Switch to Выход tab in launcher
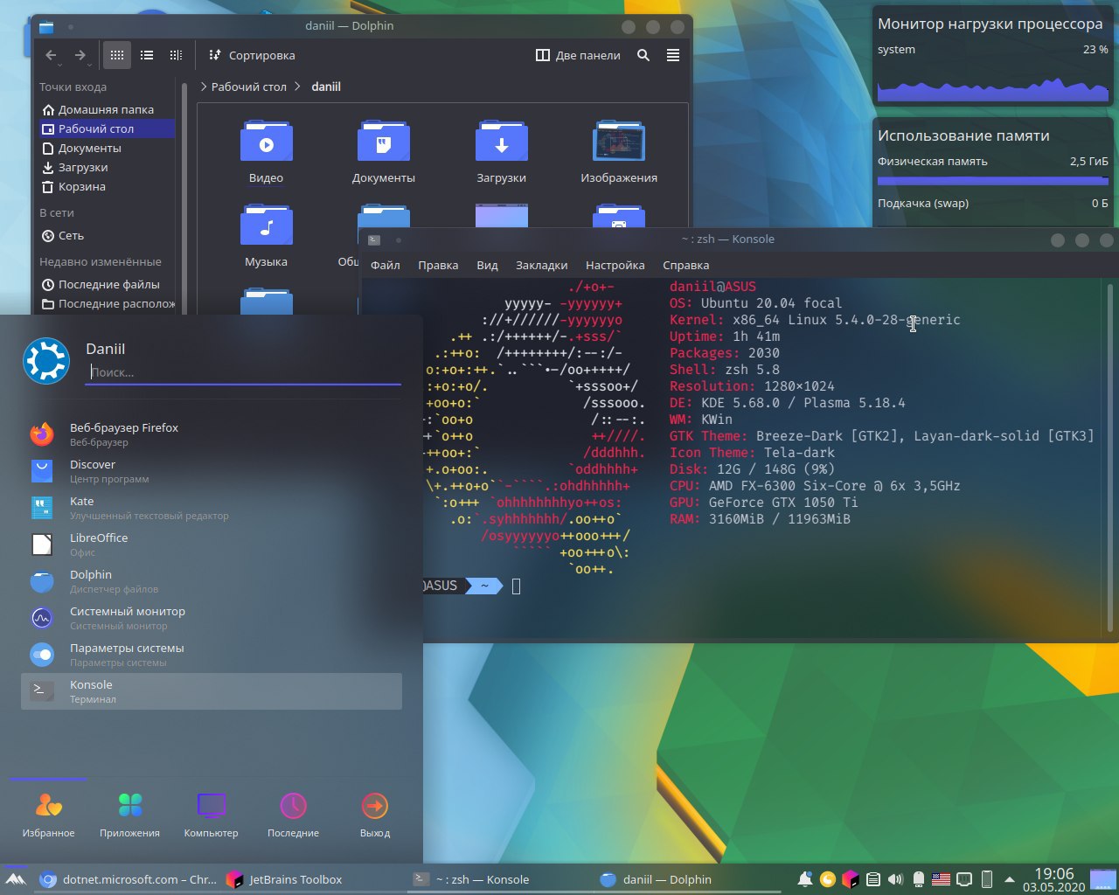Viewport: 1119px width, 895px height. [375, 815]
